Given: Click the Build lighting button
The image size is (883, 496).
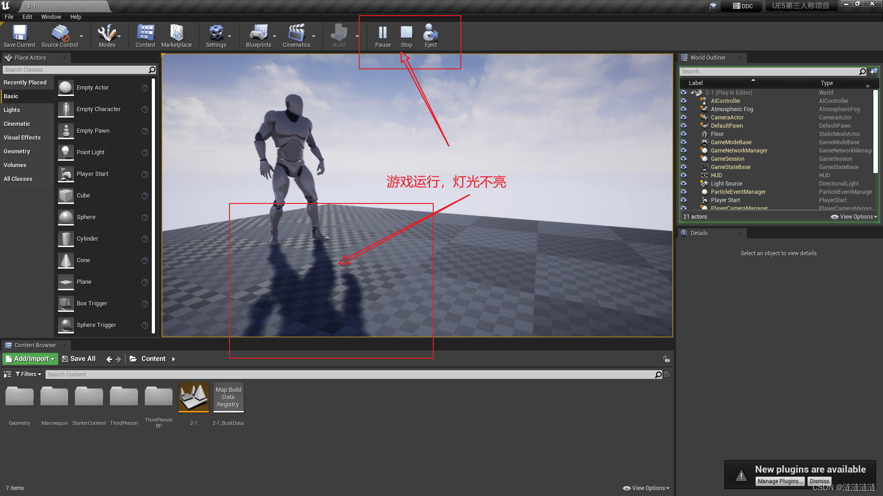Looking at the screenshot, I should [338, 36].
